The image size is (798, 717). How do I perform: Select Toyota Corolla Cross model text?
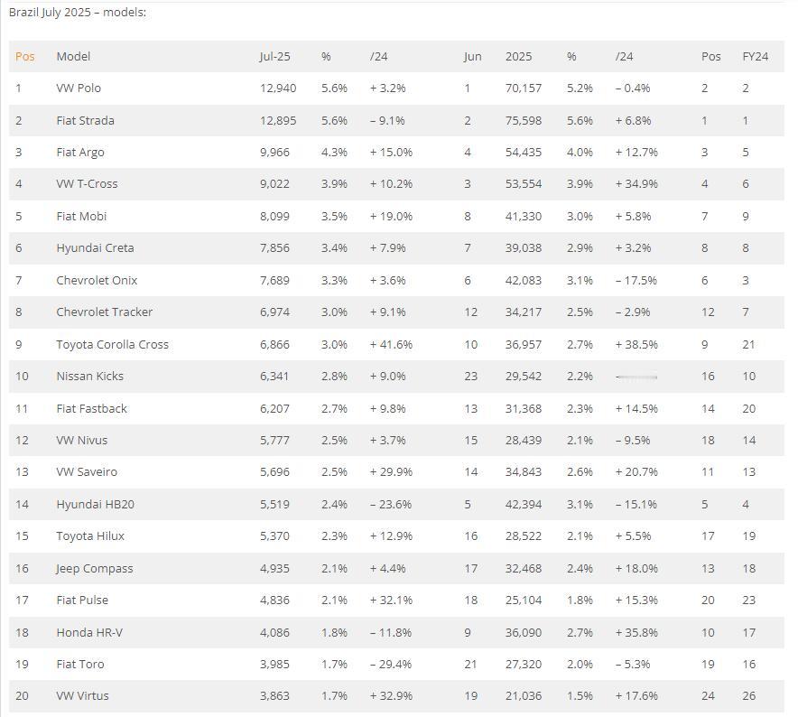pyautogui.click(x=113, y=345)
